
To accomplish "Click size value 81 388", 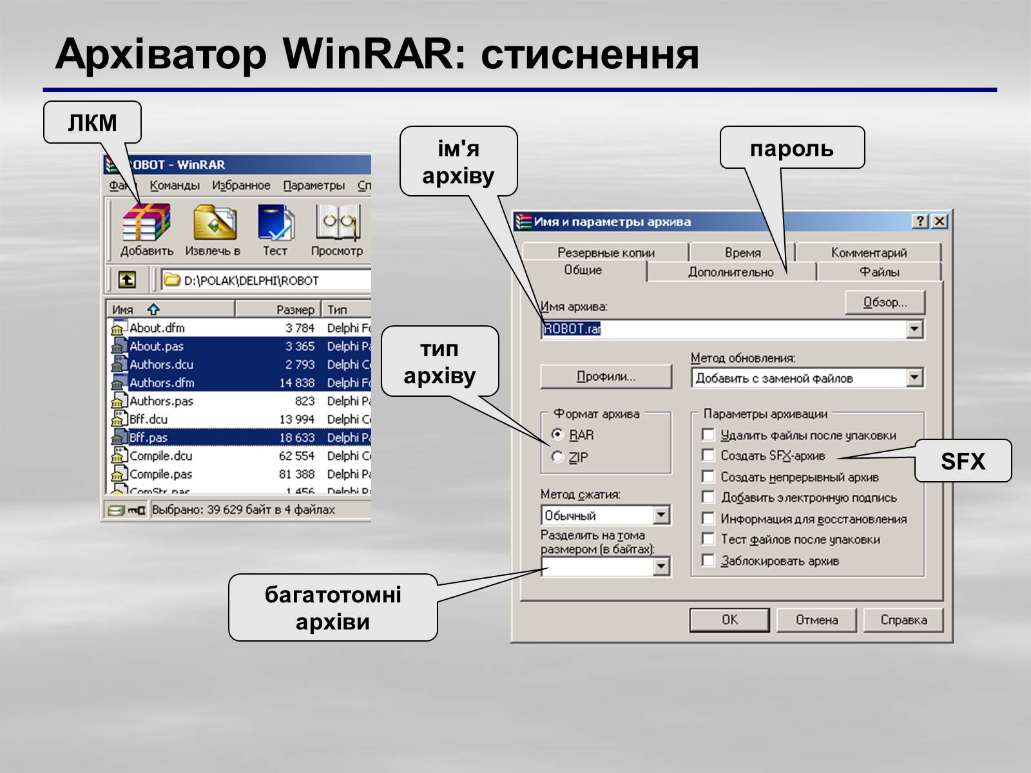I will click(x=296, y=474).
